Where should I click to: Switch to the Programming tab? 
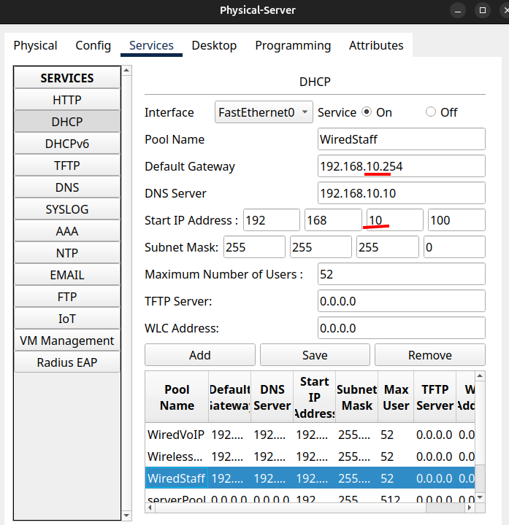pyautogui.click(x=293, y=45)
